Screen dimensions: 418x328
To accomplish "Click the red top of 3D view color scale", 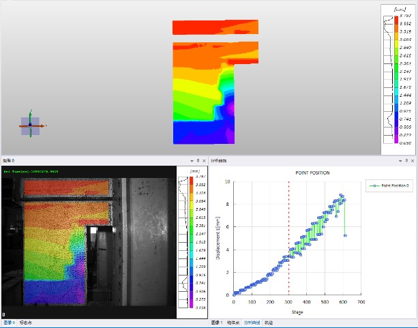I will coord(395,20).
